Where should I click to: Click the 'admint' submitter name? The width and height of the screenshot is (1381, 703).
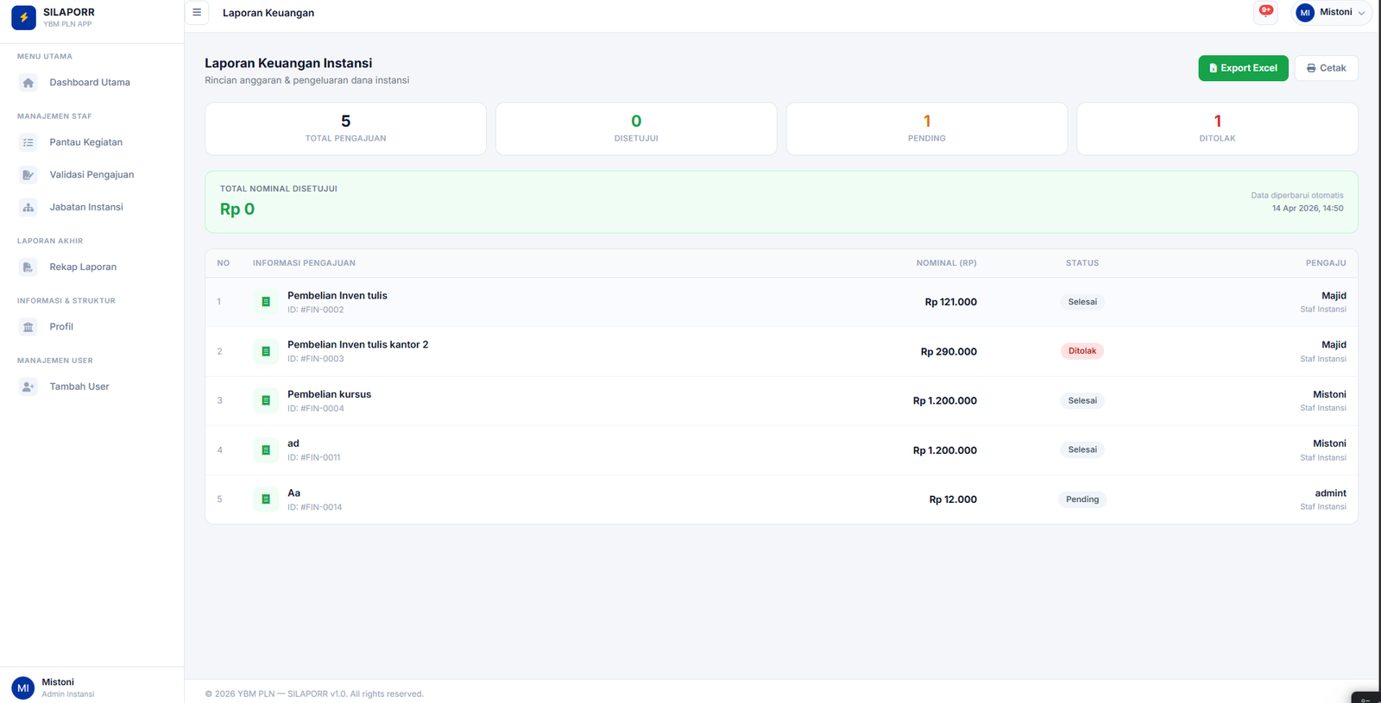point(1330,493)
